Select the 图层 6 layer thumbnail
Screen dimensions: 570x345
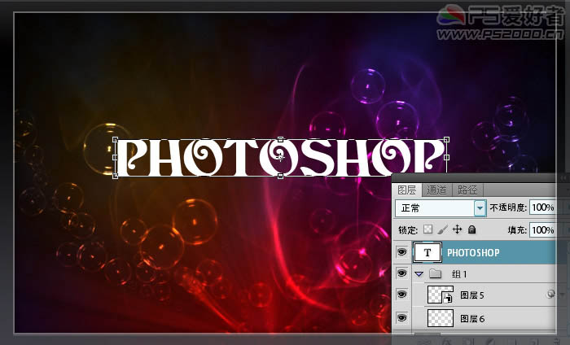pos(440,318)
